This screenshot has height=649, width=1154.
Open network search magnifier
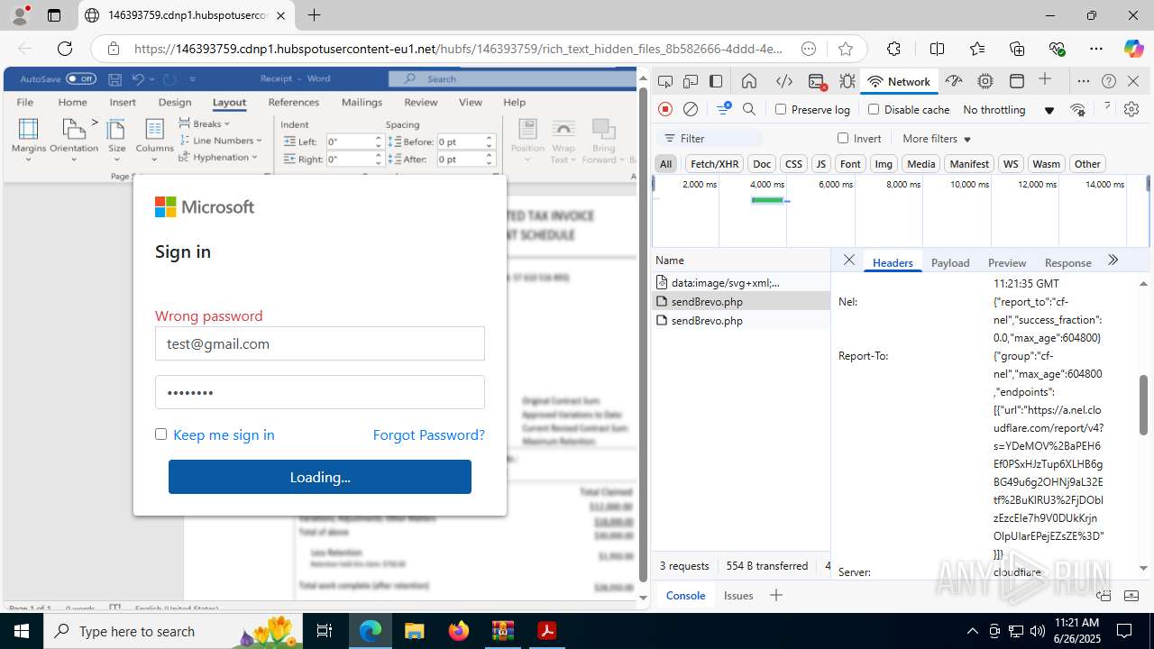point(749,109)
